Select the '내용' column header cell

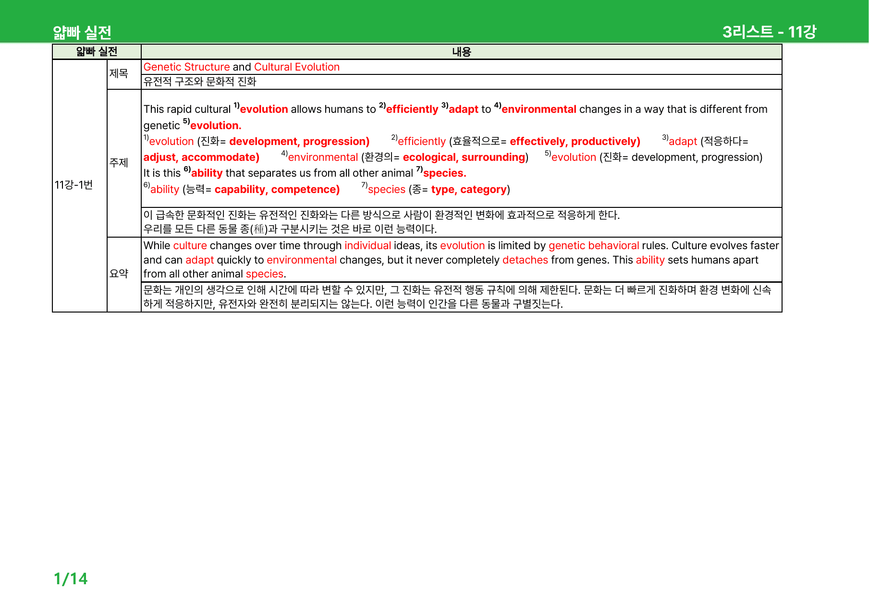[x=462, y=52]
